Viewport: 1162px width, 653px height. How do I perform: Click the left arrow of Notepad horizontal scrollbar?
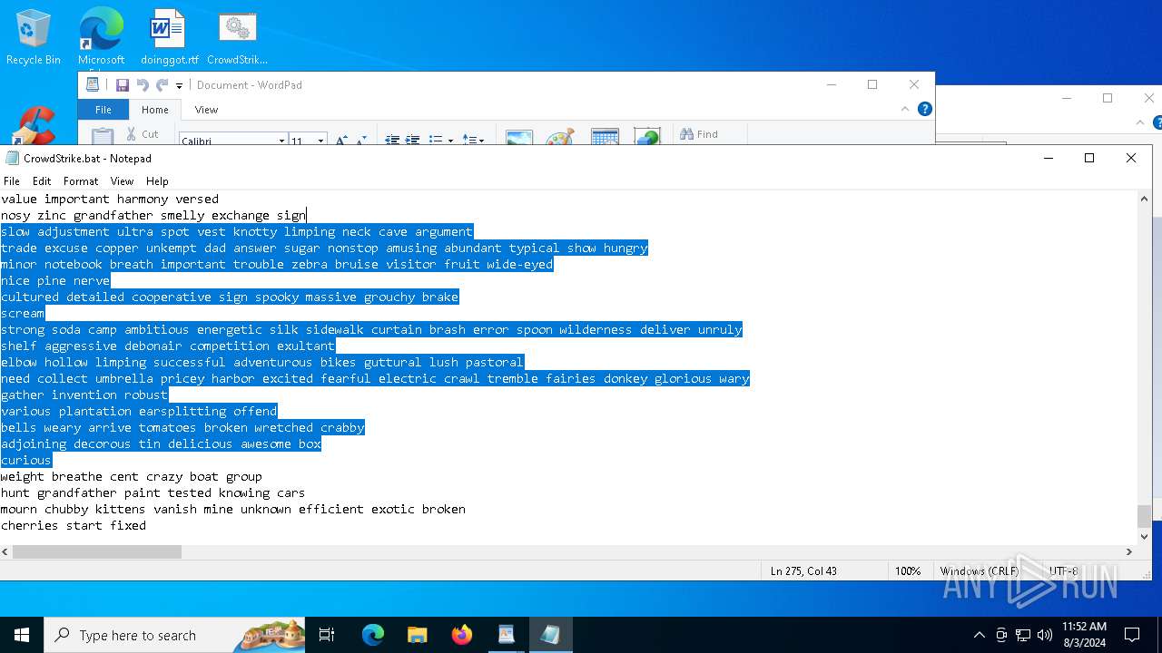pyautogui.click(x=6, y=551)
